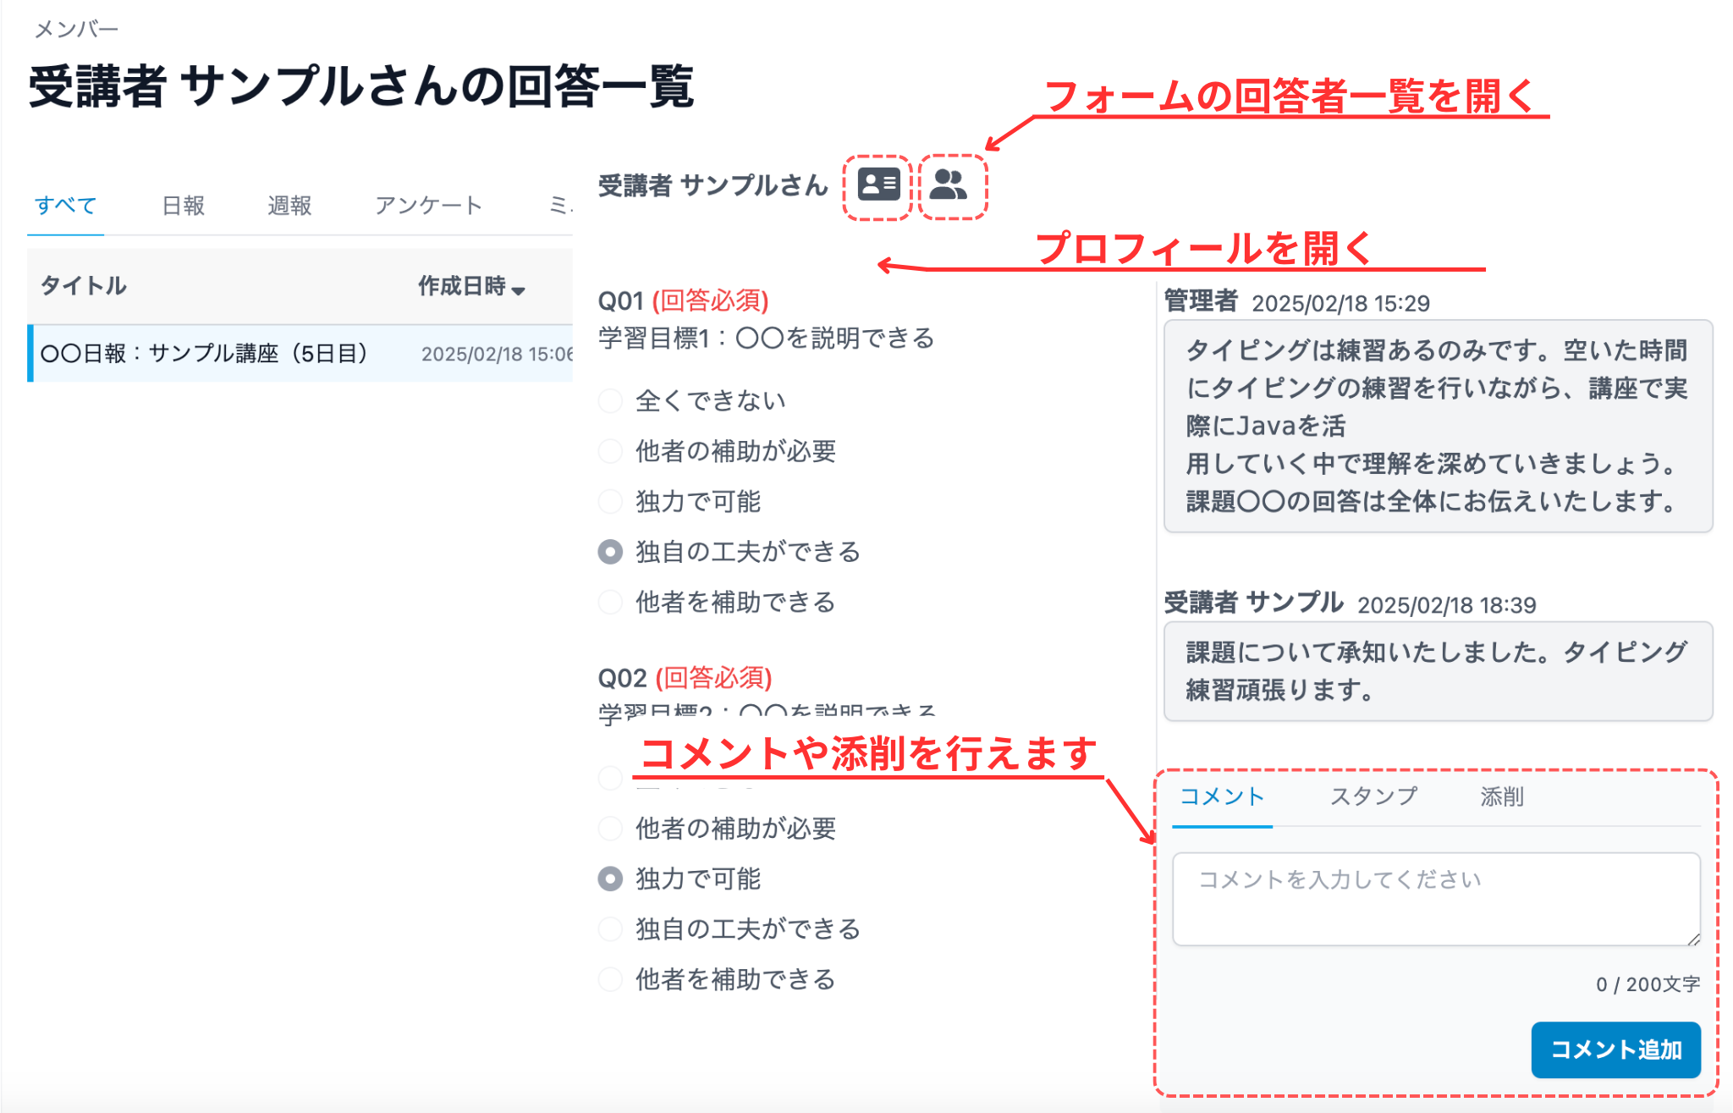
Task: Open the profile card icon next to 受講者 サンプルさん
Action: [x=878, y=185]
